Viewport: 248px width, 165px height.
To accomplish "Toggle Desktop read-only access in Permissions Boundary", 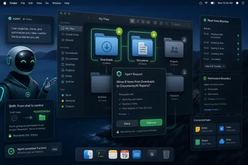I will [x=205, y=99].
